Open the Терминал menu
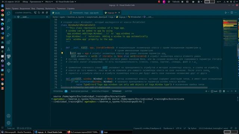Viewport: 239px width, 134px height. (x=61, y=9)
